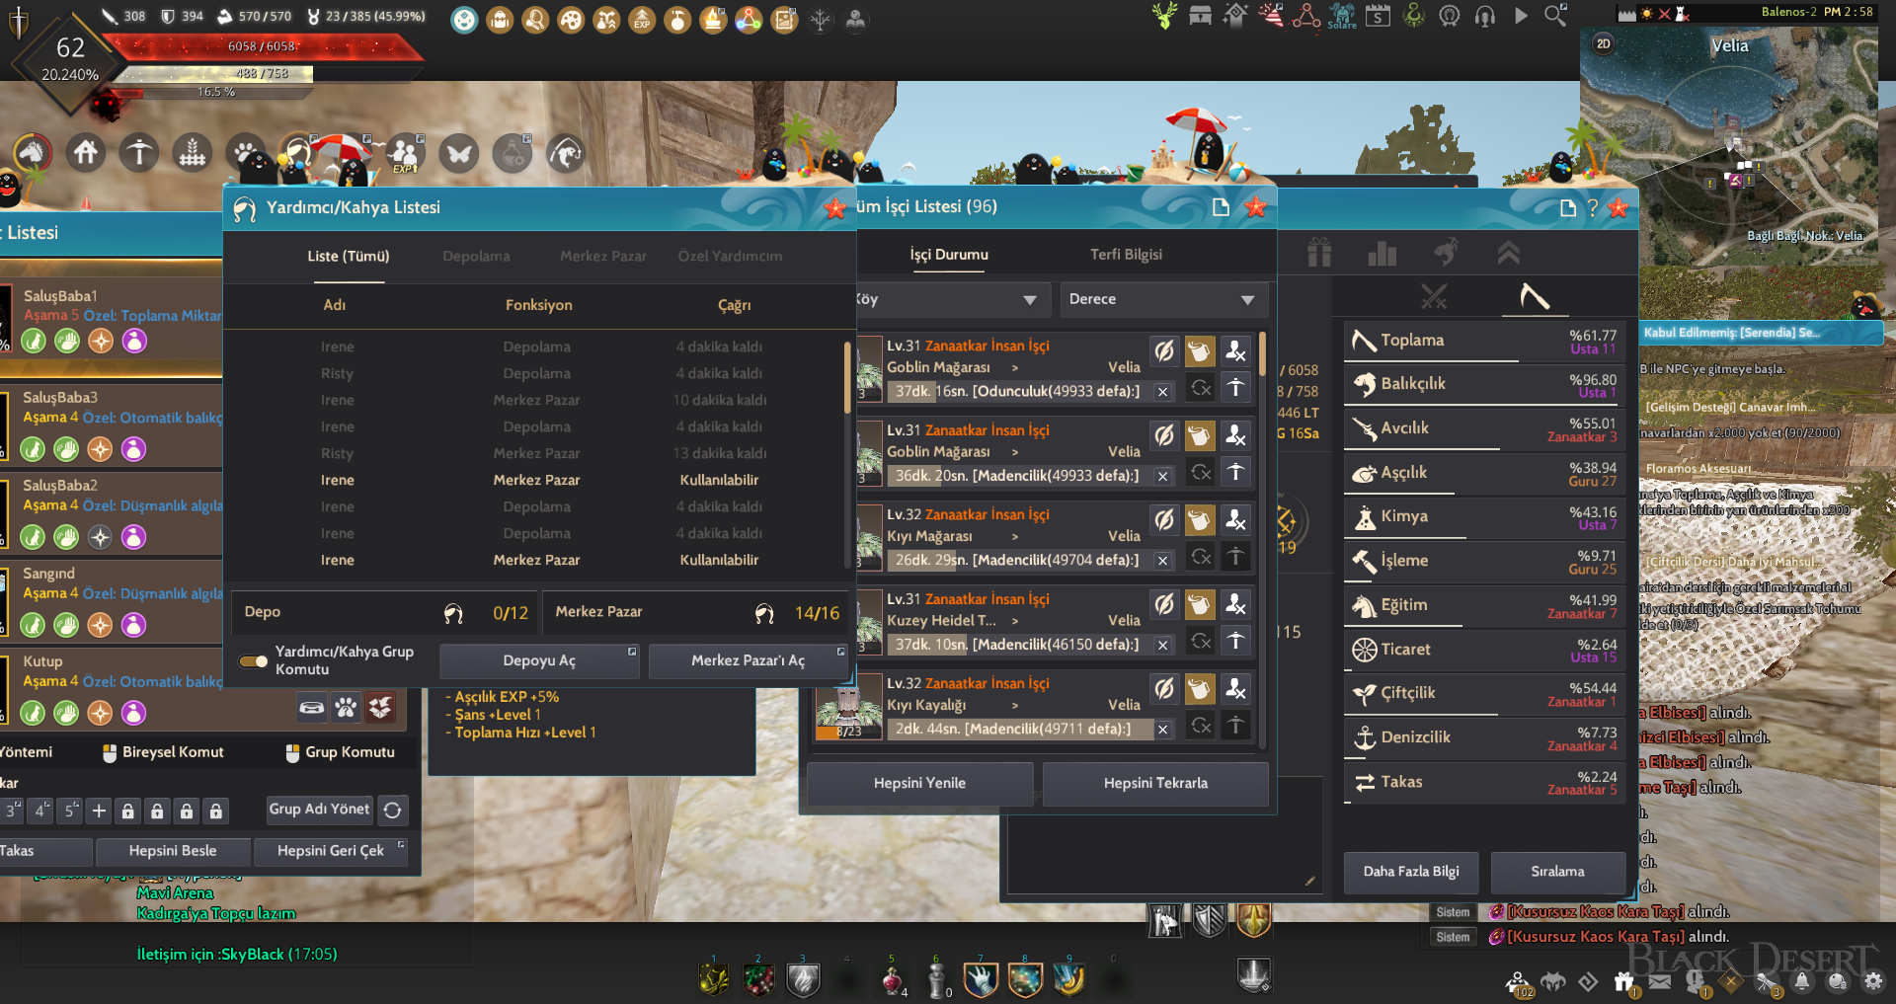
Task: Switch to Merkez Pazar tab
Action: click(x=603, y=256)
